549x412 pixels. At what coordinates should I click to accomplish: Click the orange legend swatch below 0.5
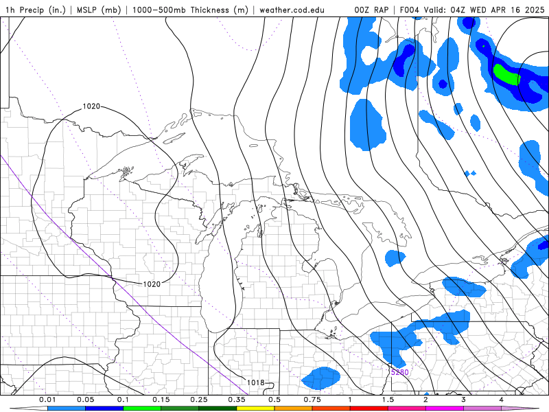tap(294, 409)
